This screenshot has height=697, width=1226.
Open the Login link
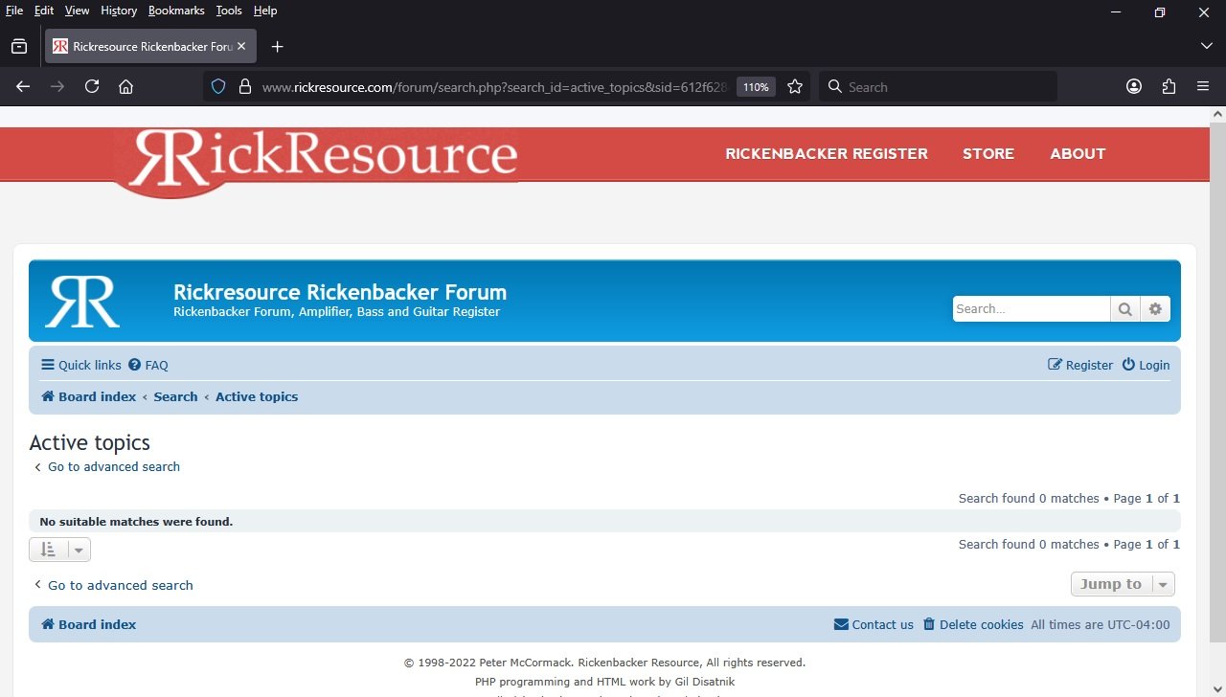pyautogui.click(x=1146, y=365)
